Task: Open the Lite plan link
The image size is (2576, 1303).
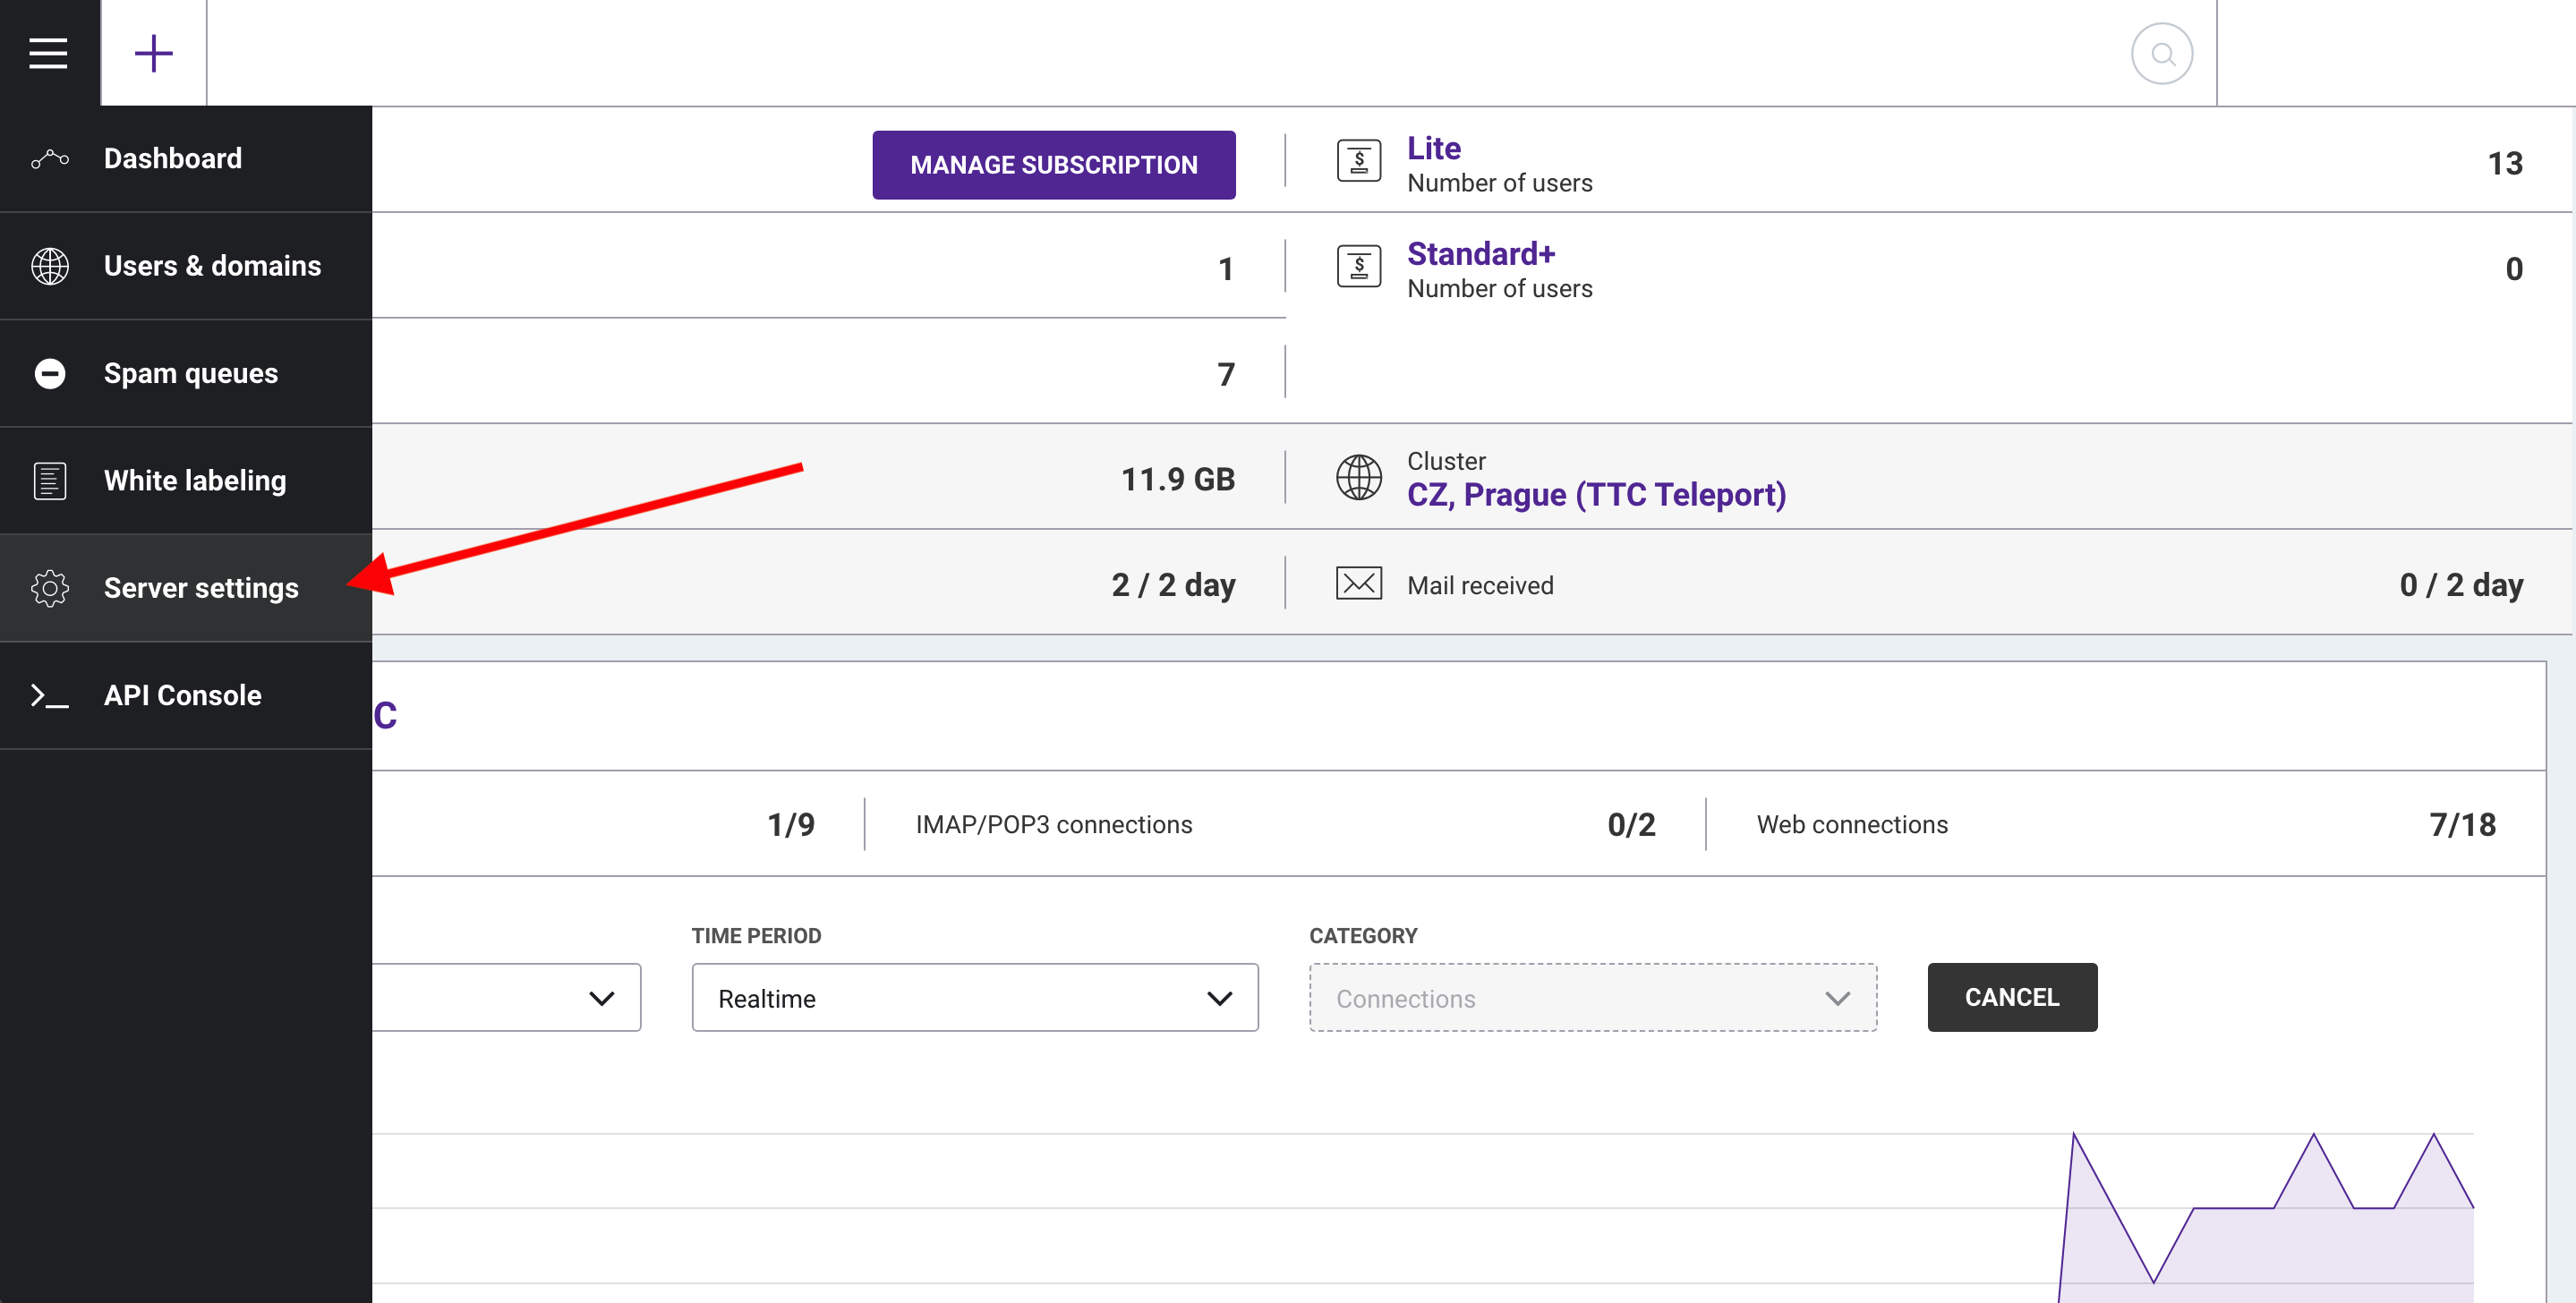Action: pos(1434,148)
